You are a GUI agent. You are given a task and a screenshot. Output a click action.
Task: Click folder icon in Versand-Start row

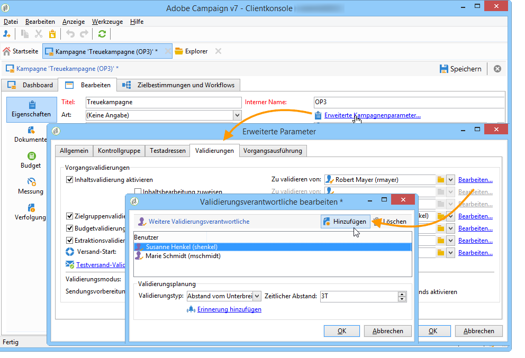[441, 253]
